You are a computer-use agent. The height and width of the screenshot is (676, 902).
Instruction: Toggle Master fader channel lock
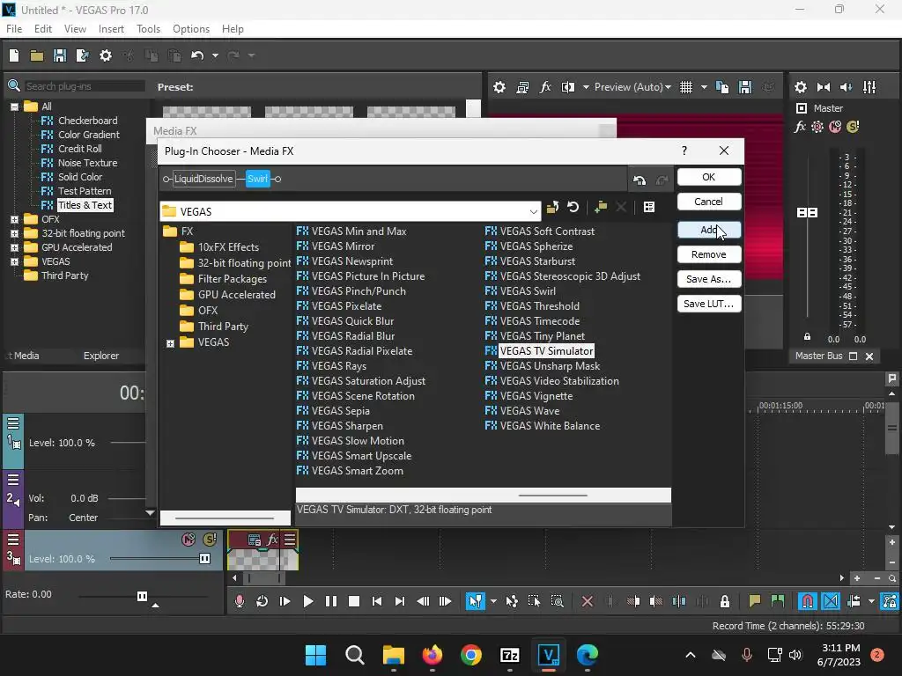[807, 336]
